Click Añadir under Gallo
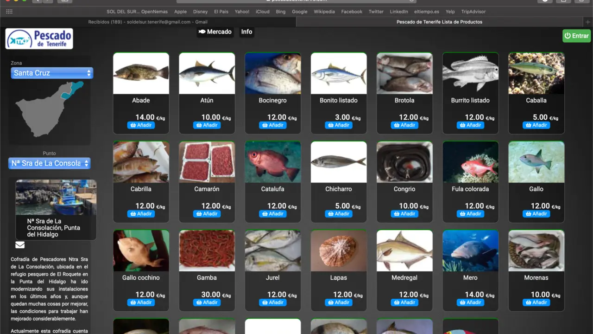This screenshot has width=593, height=334. (x=536, y=214)
